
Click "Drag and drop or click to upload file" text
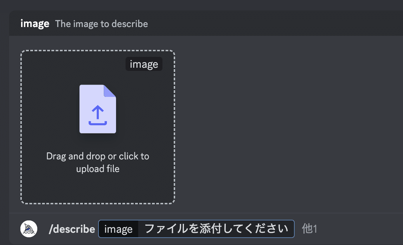coord(98,163)
